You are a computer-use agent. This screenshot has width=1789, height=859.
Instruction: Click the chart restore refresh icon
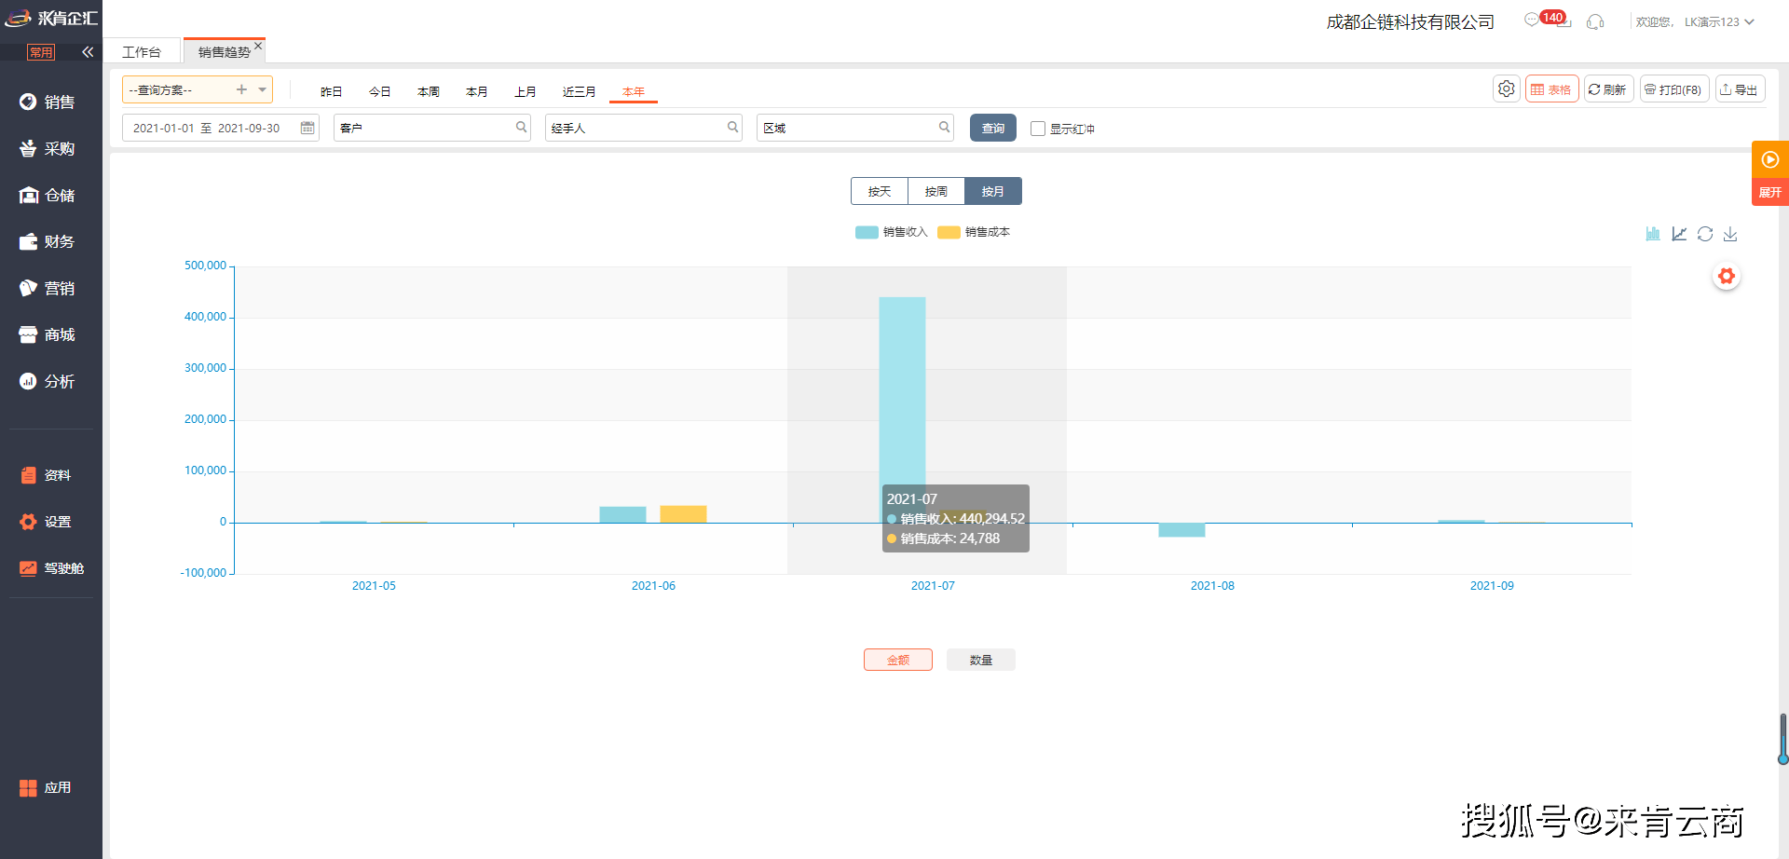tap(1705, 234)
